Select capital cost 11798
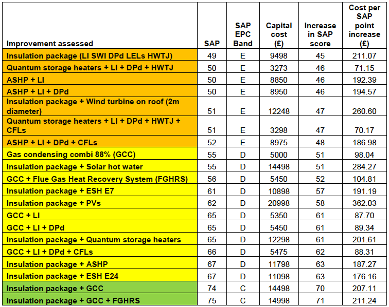The height and width of the screenshot is (307, 389). [279, 264]
